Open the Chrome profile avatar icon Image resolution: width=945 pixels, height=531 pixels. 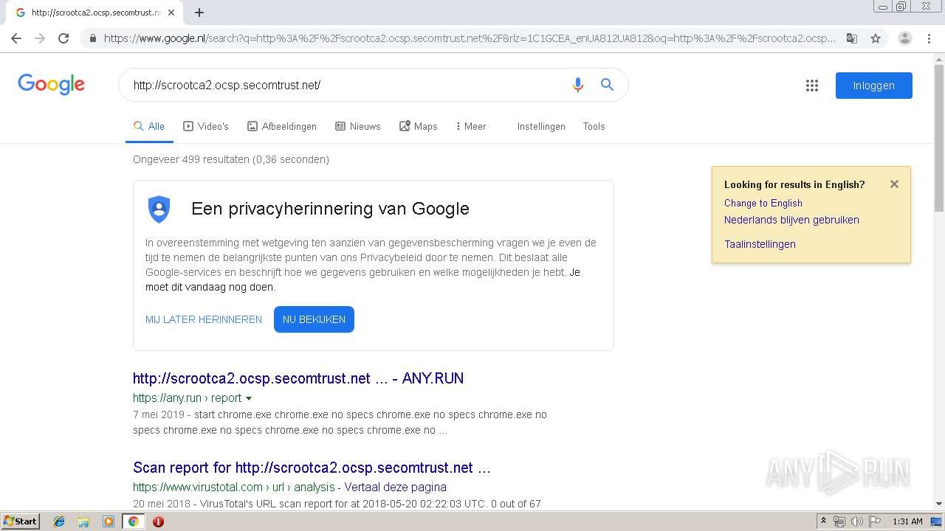click(x=904, y=38)
